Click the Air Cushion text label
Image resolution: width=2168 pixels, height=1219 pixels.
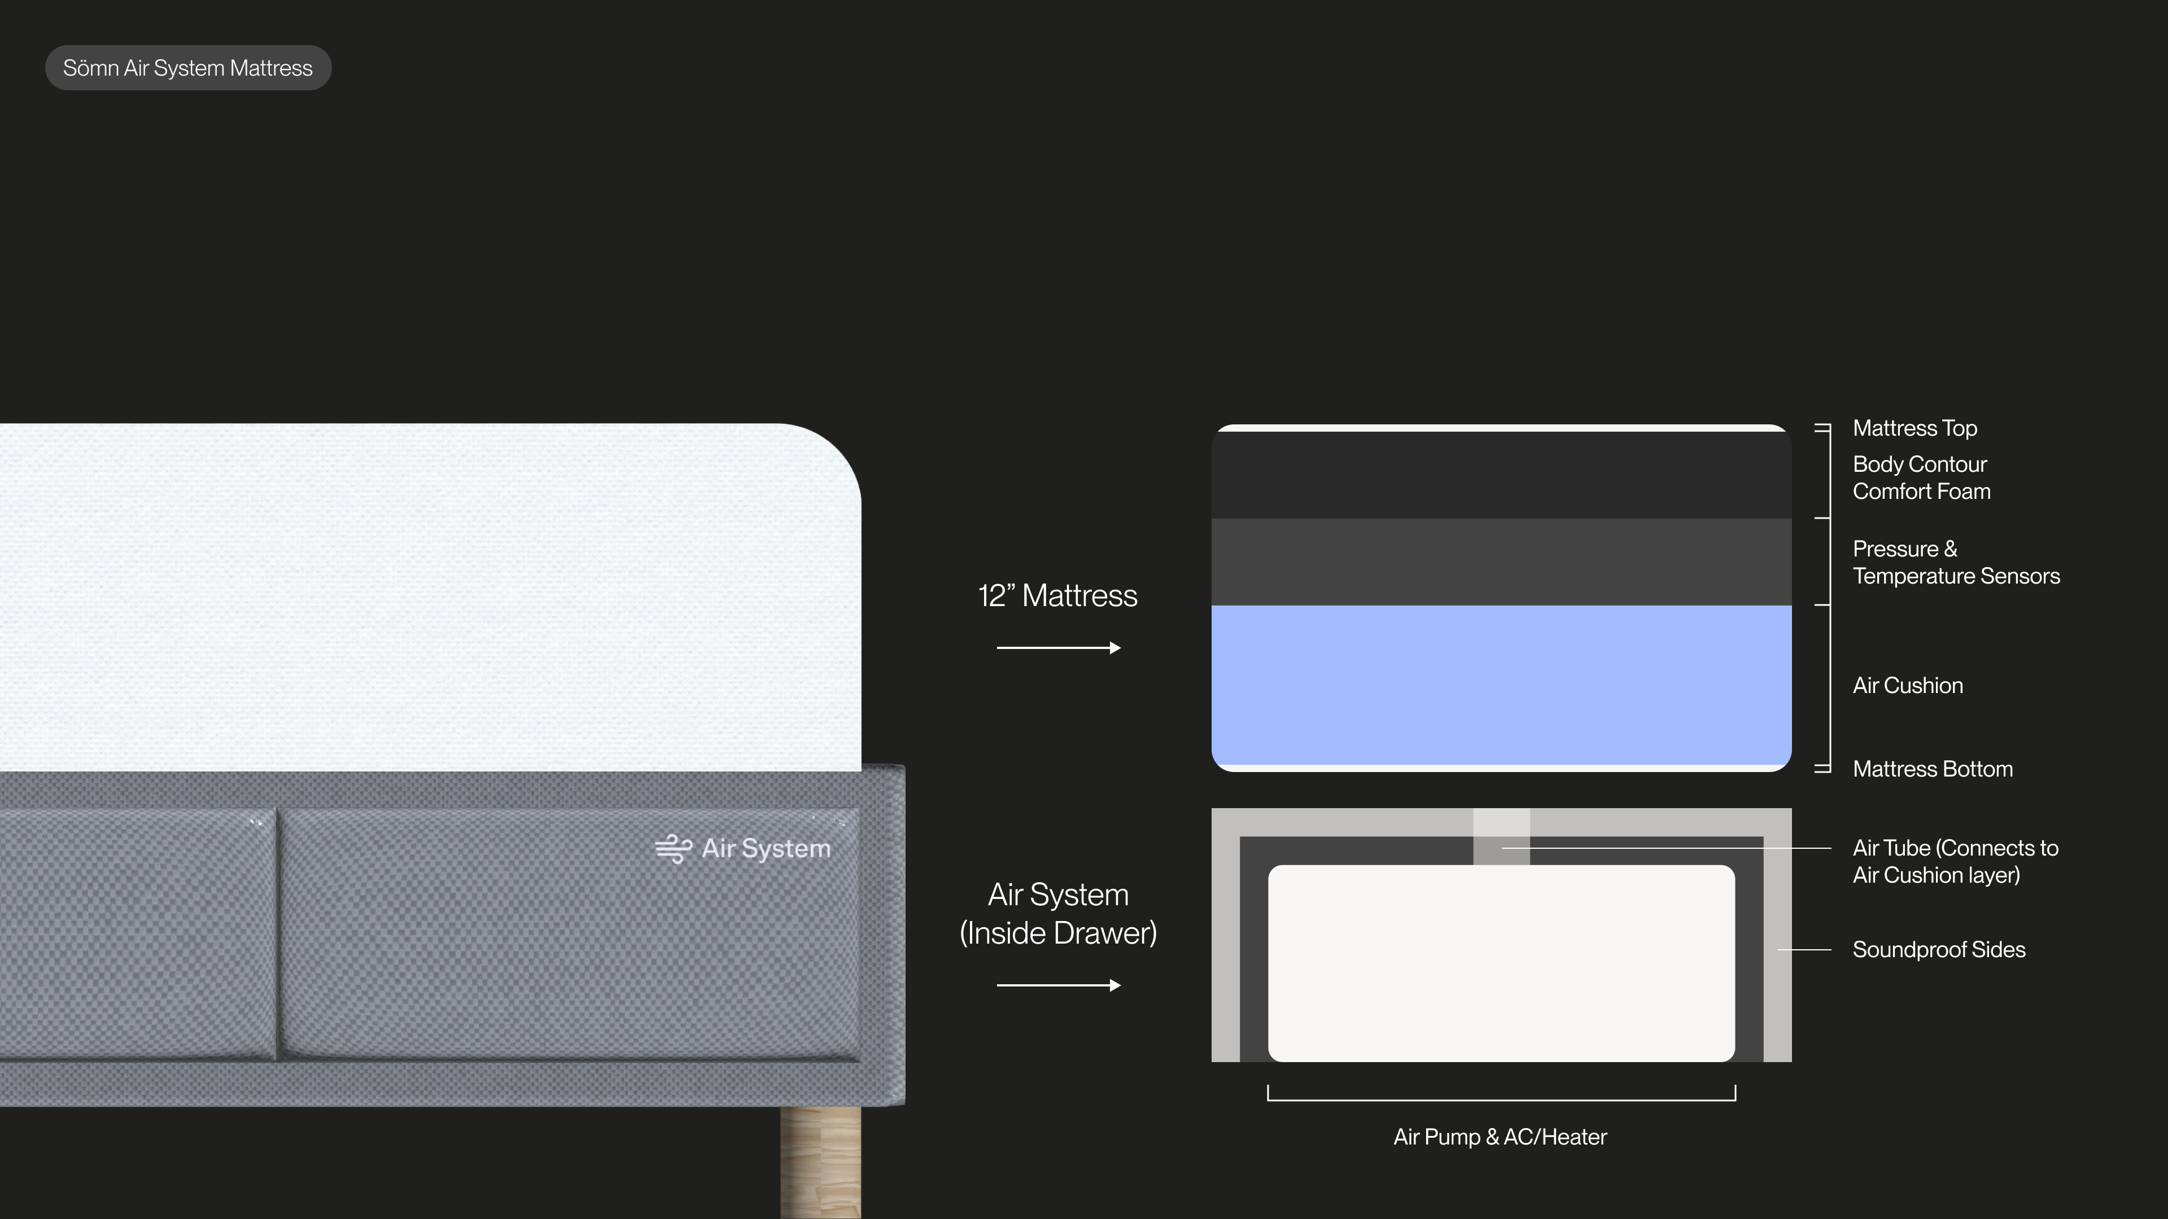coord(1907,686)
